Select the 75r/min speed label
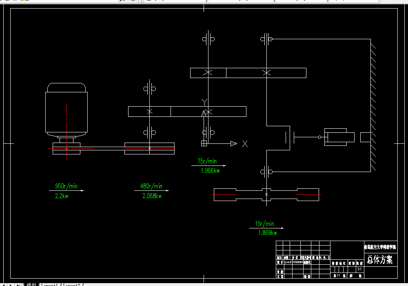The height and width of the screenshot is (286, 408). [207, 161]
